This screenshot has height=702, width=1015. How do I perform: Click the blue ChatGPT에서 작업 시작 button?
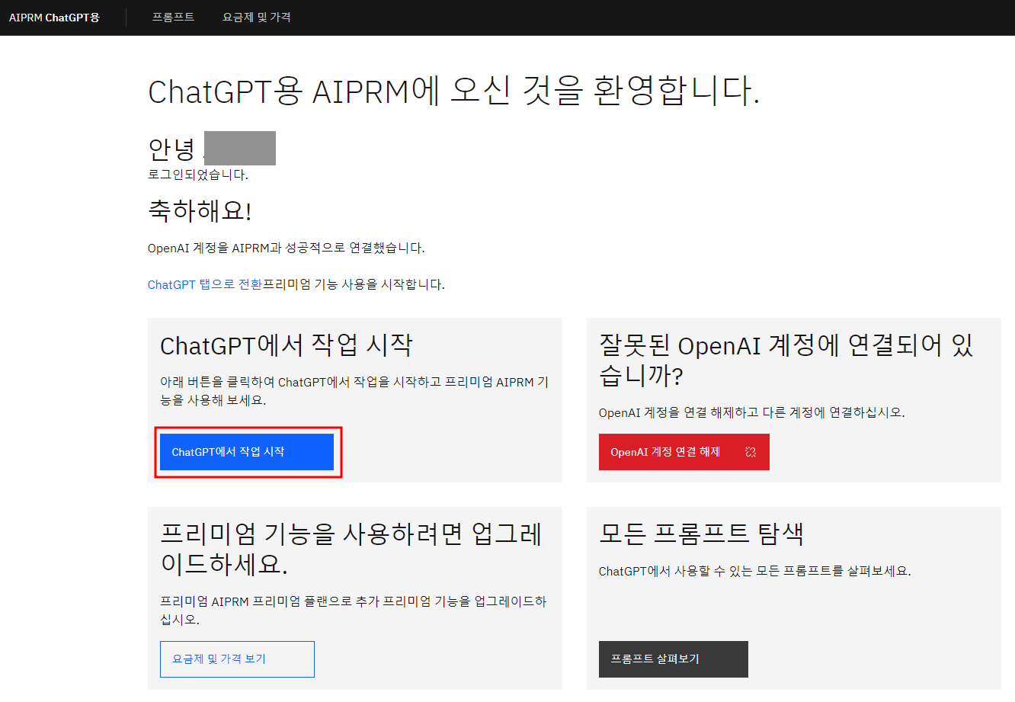tap(247, 452)
